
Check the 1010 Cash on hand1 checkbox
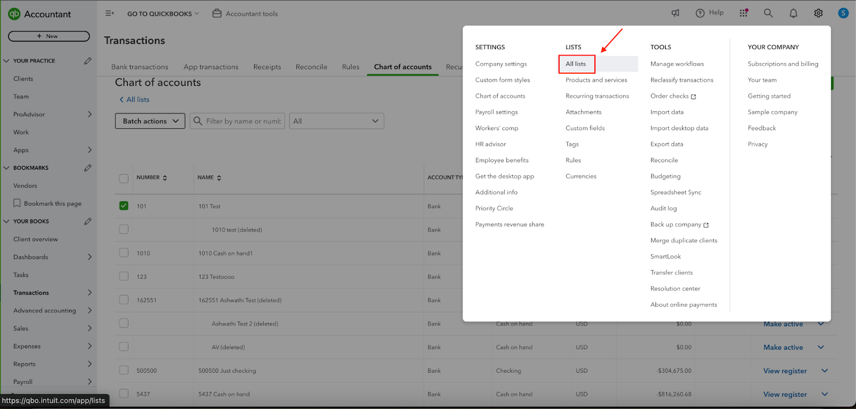click(x=124, y=253)
